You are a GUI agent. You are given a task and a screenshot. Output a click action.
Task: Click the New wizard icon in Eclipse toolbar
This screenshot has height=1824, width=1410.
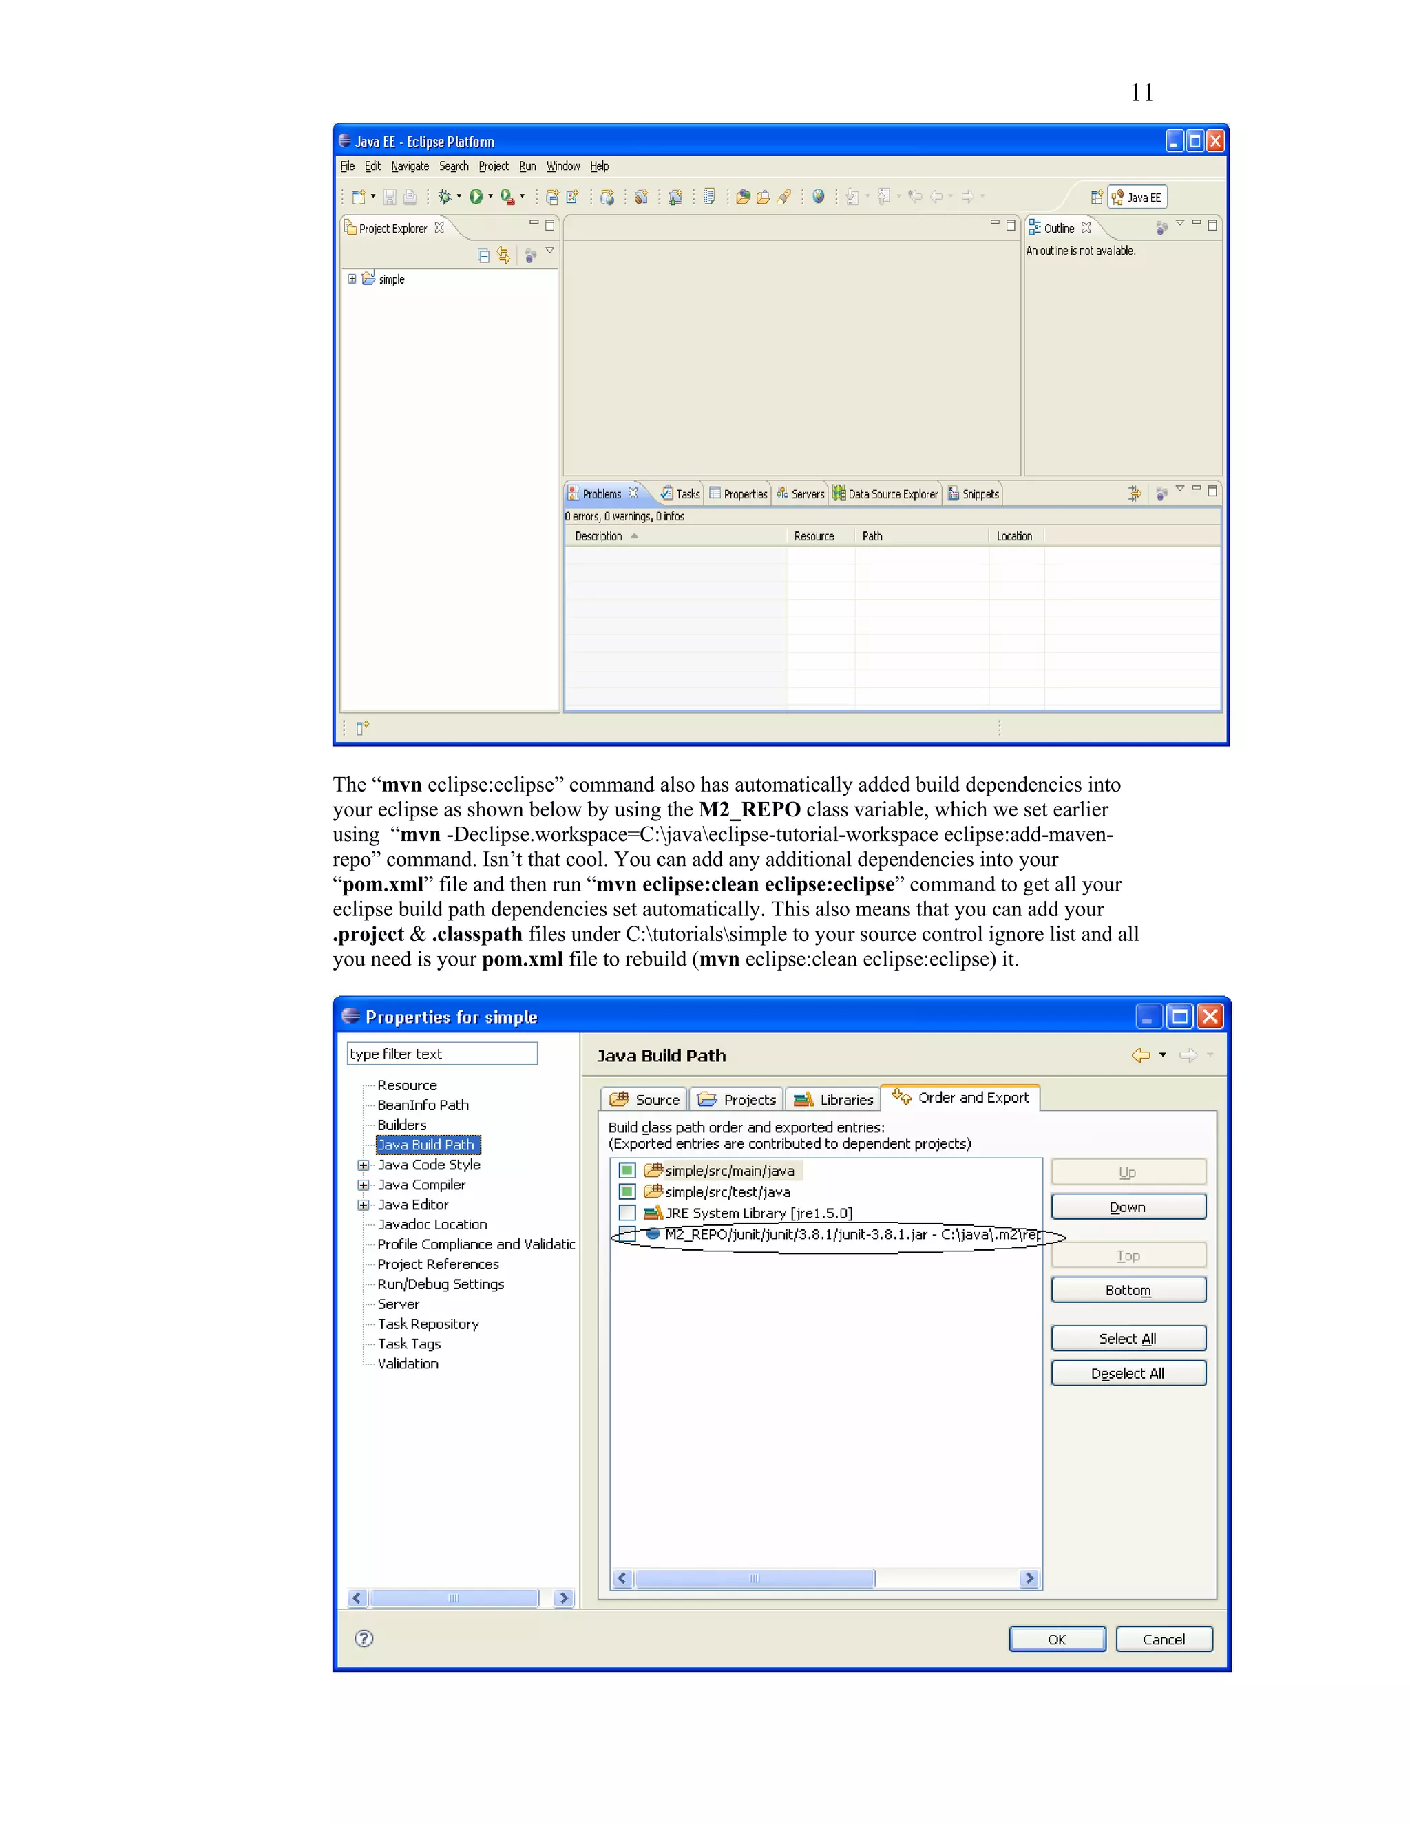click(x=359, y=197)
